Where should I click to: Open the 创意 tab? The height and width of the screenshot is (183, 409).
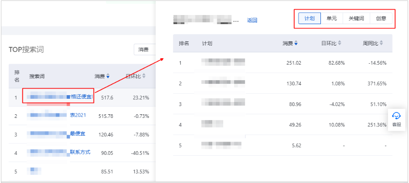point(381,19)
